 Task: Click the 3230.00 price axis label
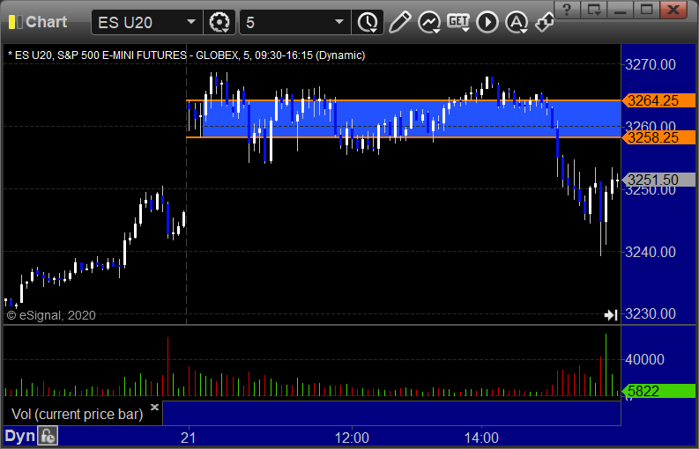tap(651, 314)
